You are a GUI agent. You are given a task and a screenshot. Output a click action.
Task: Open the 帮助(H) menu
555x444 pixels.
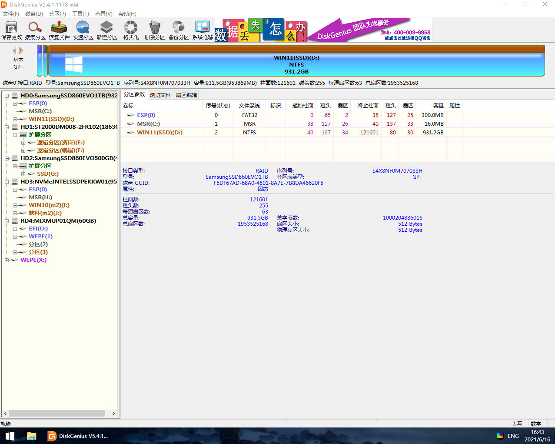127,14
